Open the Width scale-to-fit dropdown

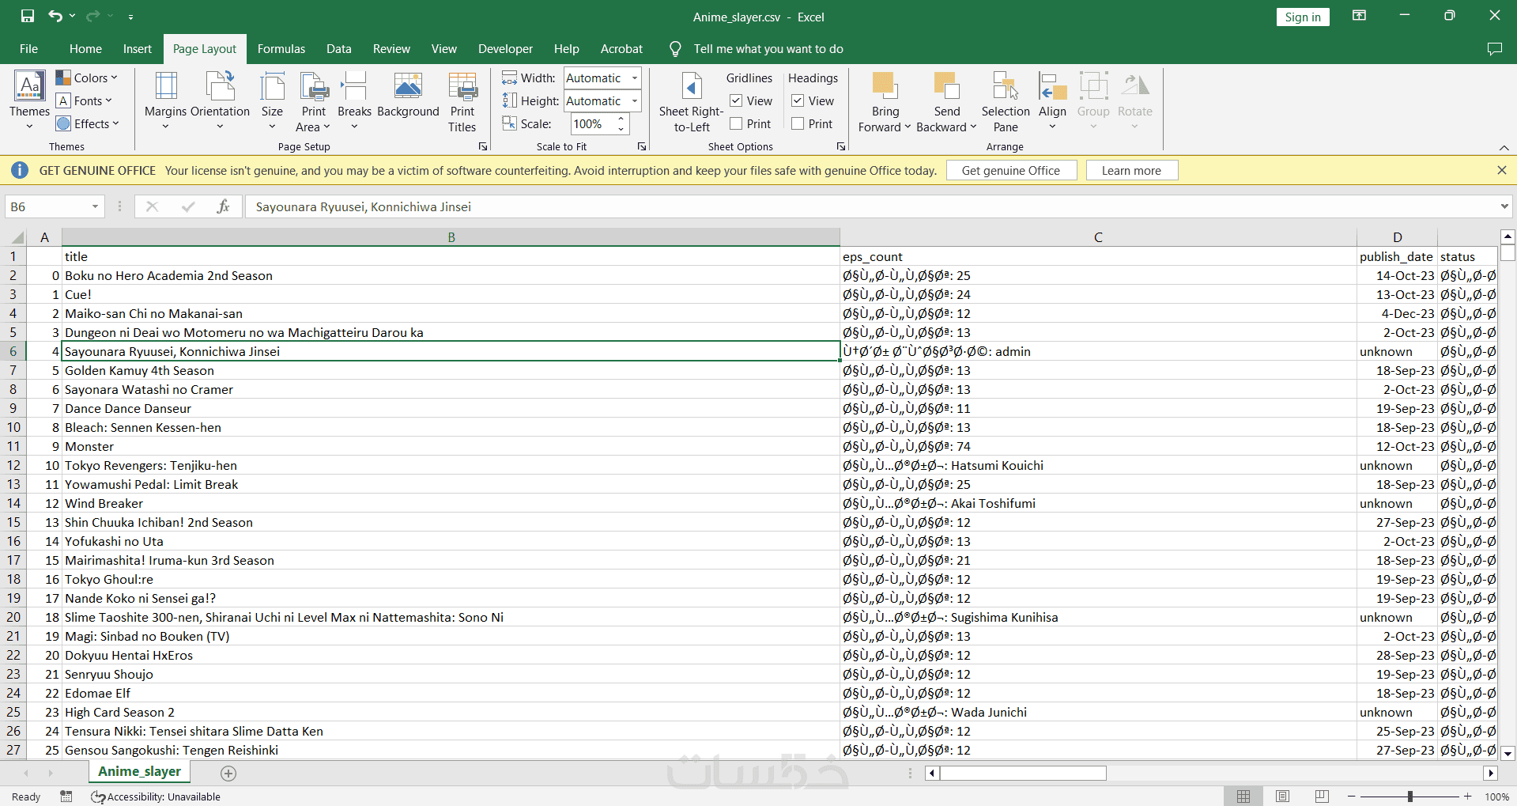point(634,78)
